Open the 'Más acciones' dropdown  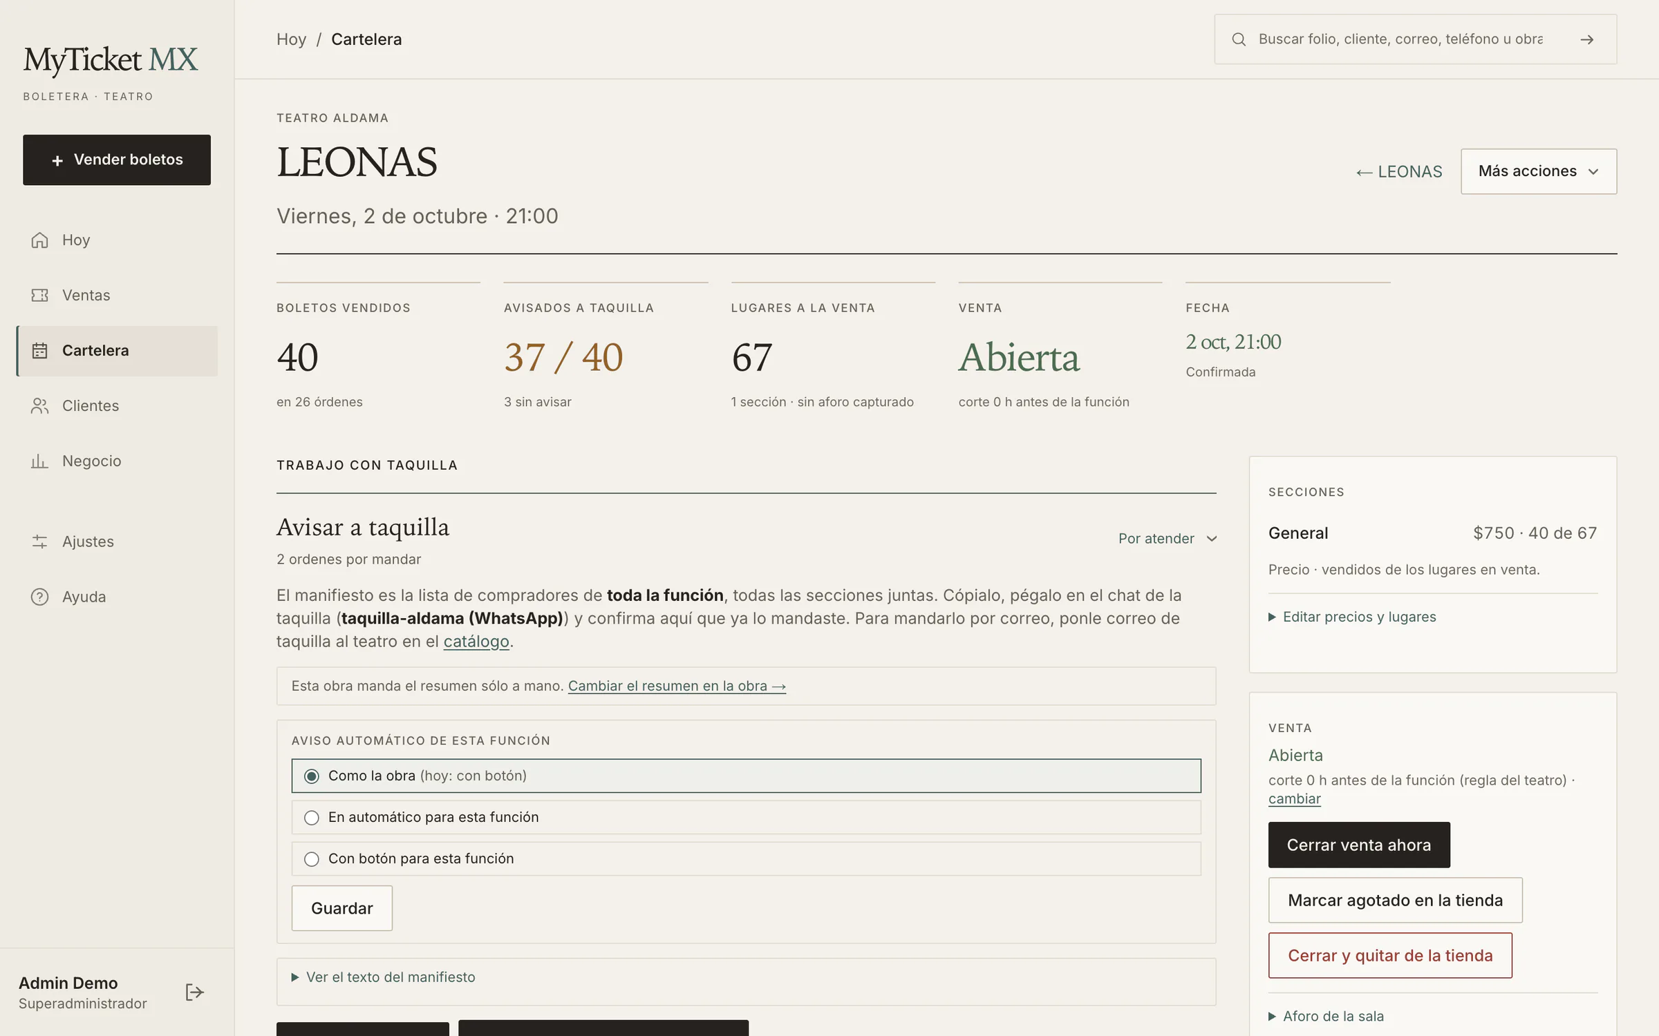[1539, 171]
